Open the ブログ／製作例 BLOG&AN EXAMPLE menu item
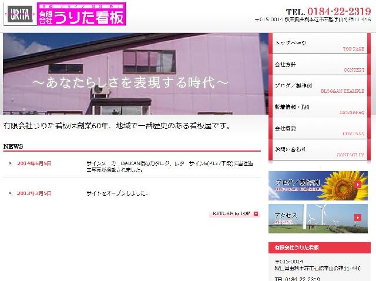This screenshot has width=376, height=281. tap(320, 86)
